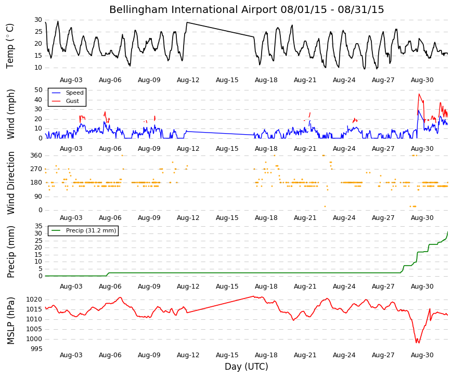The width and height of the screenshot is (453, 377).
Task: Click the 1020 tick on MSLP axis
Action: tap(34, 300)
